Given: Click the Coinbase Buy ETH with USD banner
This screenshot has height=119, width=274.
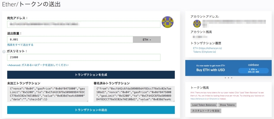Looking at the screenshot, I should tap(211, 70).
